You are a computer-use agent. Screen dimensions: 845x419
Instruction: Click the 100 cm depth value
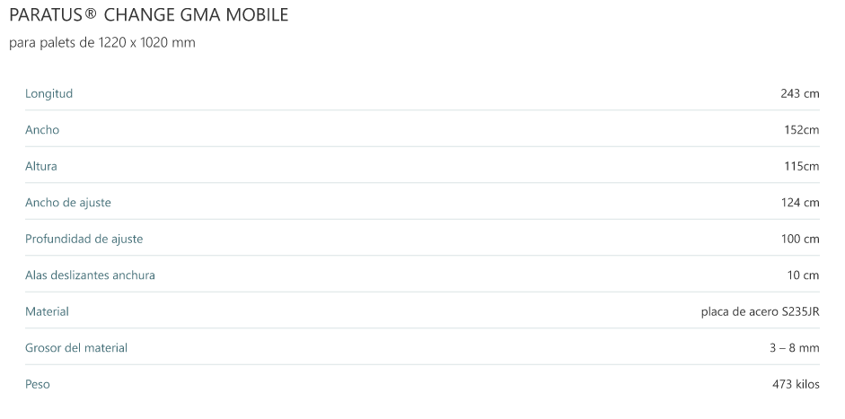[799, 239]
